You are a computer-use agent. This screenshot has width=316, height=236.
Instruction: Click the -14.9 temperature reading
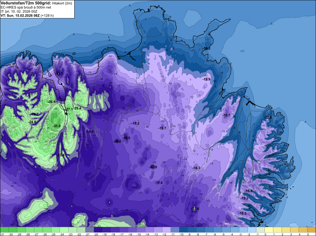click(x=89, y=132)
